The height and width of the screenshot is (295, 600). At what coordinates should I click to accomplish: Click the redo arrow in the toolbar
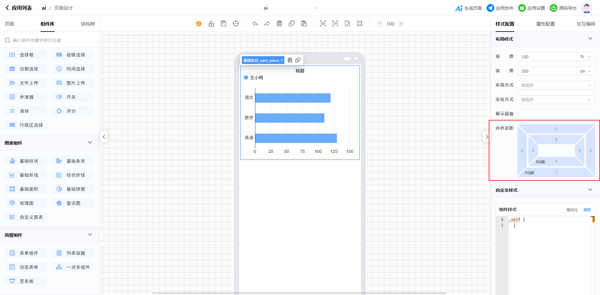click(267, 24)
